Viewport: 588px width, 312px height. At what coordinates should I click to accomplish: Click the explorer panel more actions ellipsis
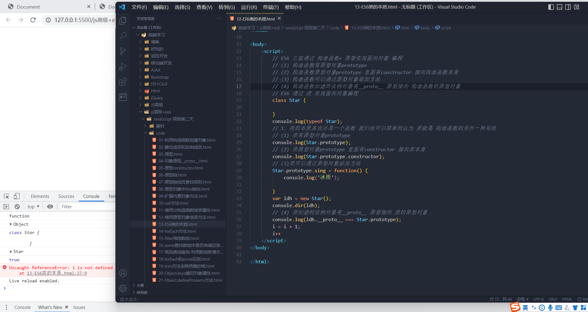coord(218,18)
